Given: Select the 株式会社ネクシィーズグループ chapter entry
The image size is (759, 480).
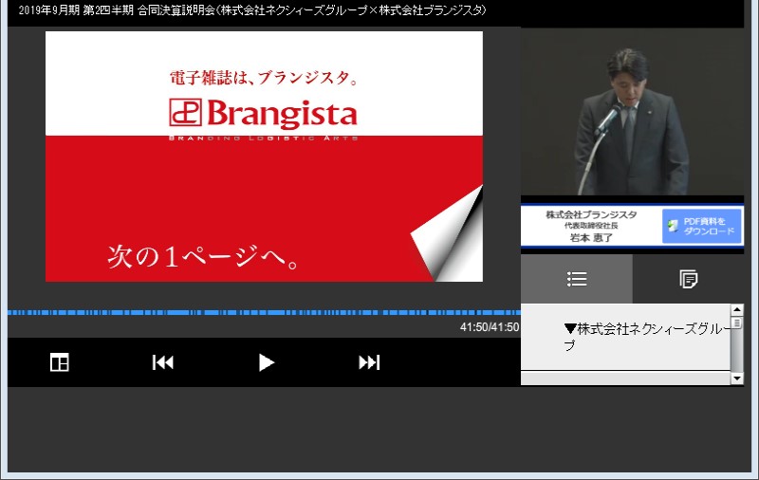Looking at the screenshot, I should tap(625, 337).
